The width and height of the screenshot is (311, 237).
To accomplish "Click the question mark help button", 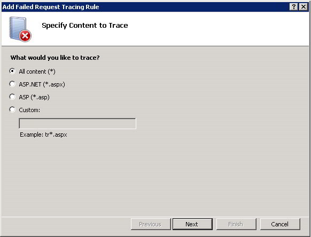I will [x=294, y=7].
